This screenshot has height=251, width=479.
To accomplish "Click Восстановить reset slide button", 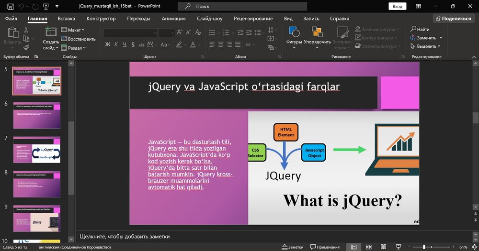I will pos(78,39).
